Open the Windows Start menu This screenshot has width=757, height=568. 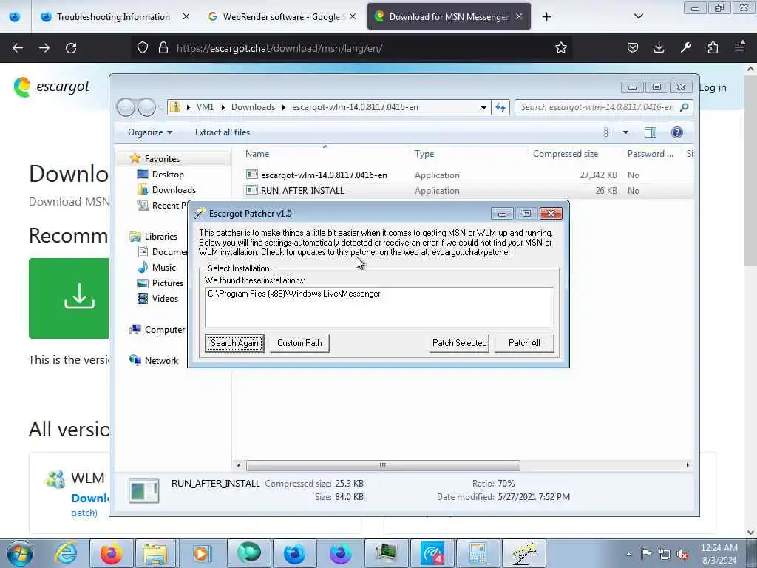tap(19, 553)
